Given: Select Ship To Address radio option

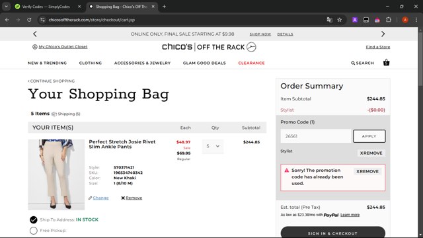Looking at the screenshot, I should [x=34, y=219].
